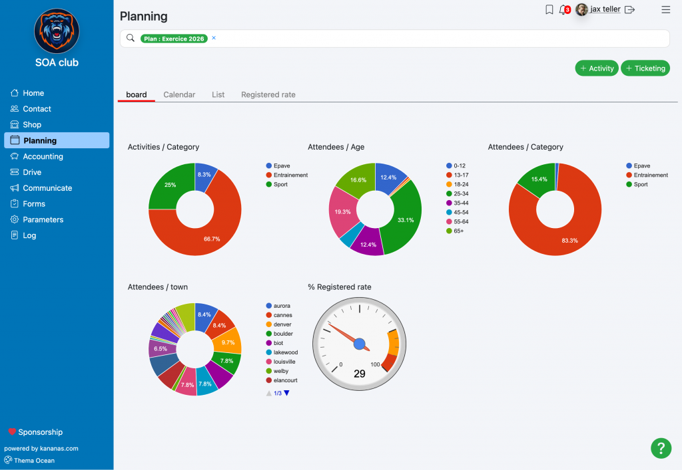Click the logout icon beside jax teller
682x470 pixels.
[x=629, y=9]
